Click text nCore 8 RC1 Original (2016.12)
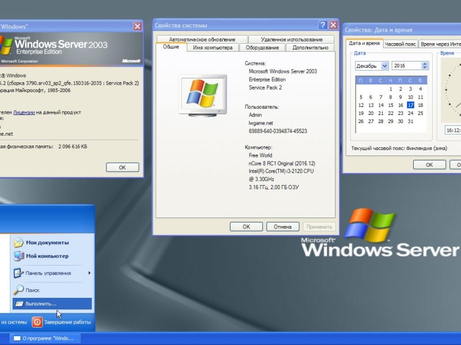 [282, 163]
